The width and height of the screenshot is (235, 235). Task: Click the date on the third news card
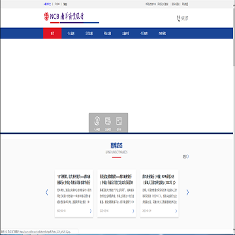[147, 211]
